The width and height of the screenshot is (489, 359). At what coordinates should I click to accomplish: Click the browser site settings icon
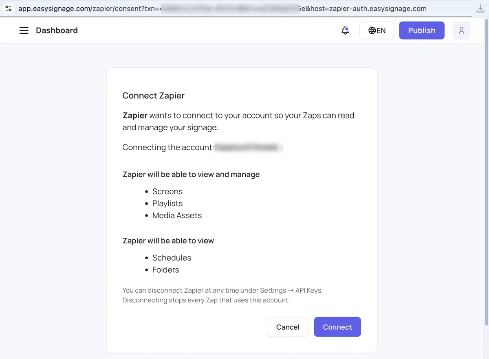tap(9, 9)
